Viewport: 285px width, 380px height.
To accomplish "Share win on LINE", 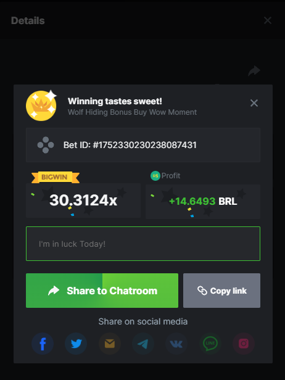I will (x=210, y=344).
